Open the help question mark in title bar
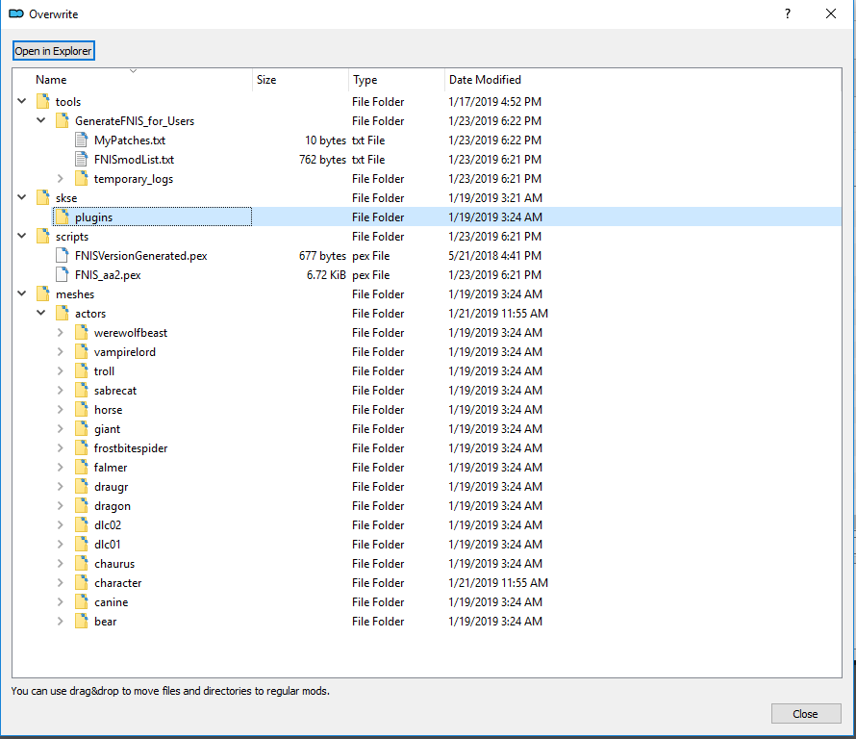The width and height of the screenshot is (856, 739). click(787, 13)
